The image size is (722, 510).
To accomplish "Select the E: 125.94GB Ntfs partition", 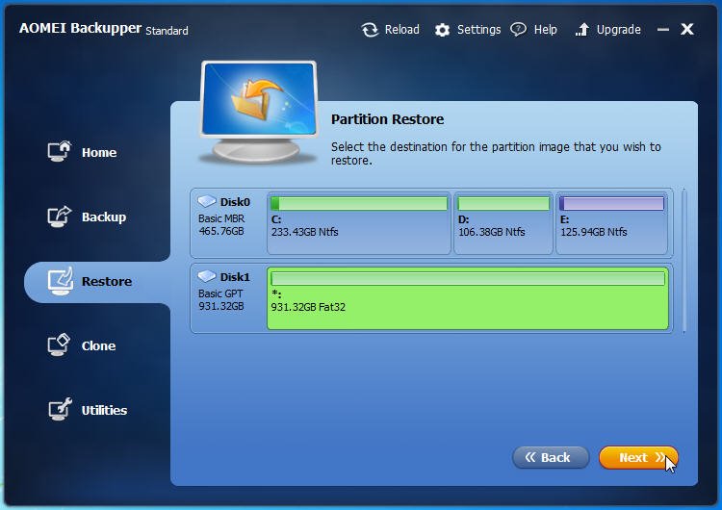I will tap(611, 223).
